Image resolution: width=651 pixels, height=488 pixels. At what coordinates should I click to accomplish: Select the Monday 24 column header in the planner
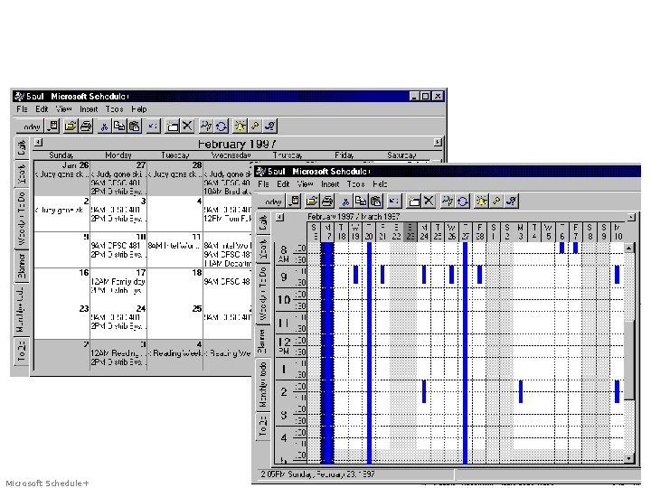tap(424, 232)
